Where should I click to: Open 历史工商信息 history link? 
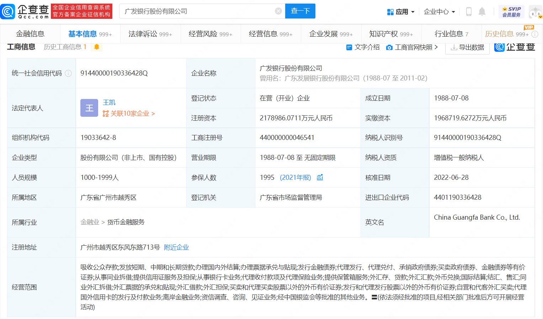pos(65,47)
